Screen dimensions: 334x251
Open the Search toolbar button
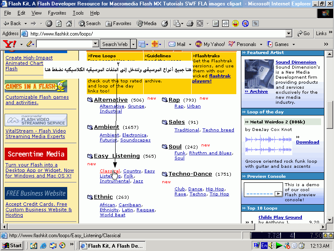tap(89, 23)
